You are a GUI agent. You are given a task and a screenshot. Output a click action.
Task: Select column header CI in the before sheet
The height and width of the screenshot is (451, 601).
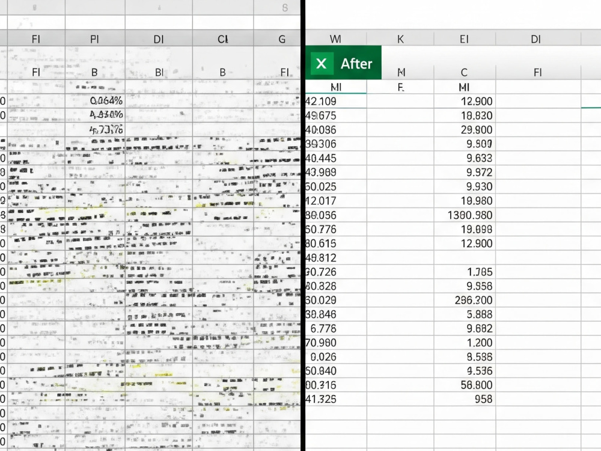click(223, 39)
